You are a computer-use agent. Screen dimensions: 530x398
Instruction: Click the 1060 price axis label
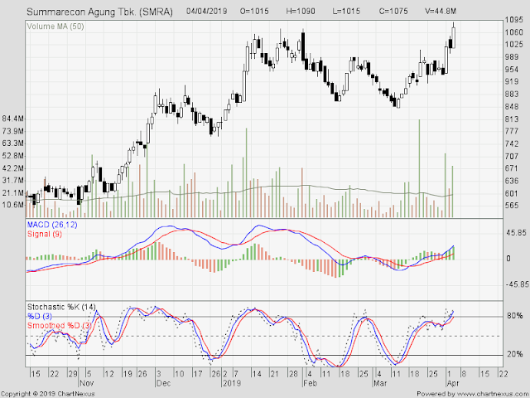click(513, 32)
